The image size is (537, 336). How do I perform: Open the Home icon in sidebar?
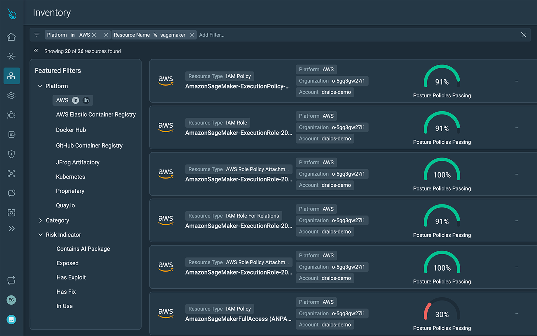tap(11, 37)
